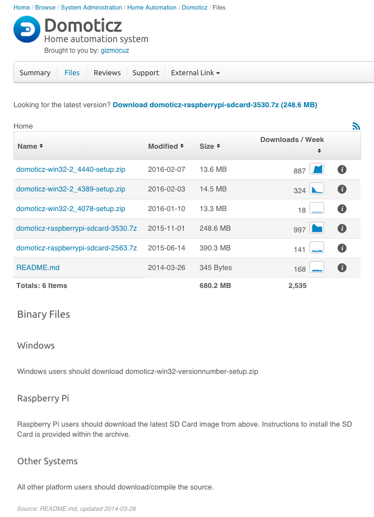Open download stats chart for README.md
The height and width of the screenshot is (517, 374).
tap(317, 267)
